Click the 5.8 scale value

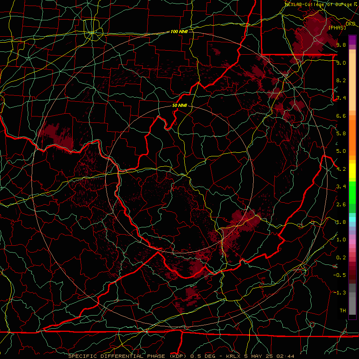coord(341,134)
